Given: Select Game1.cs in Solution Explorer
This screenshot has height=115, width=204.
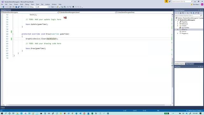Looking at the screenshot, I should (184, 30).
